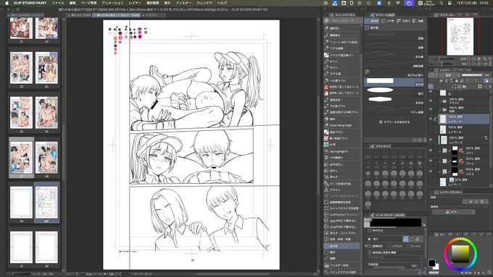
Task: Open page 29 blank thumbnail
Action: click(x=21, y=203)
